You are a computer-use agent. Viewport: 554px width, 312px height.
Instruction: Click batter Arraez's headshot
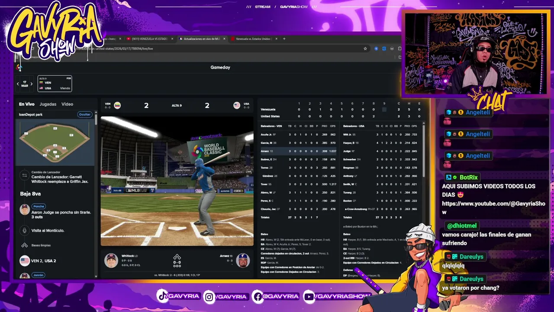pos(243,260)
